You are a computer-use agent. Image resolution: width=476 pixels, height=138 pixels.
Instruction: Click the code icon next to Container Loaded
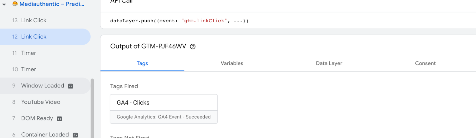coord(75,135)
